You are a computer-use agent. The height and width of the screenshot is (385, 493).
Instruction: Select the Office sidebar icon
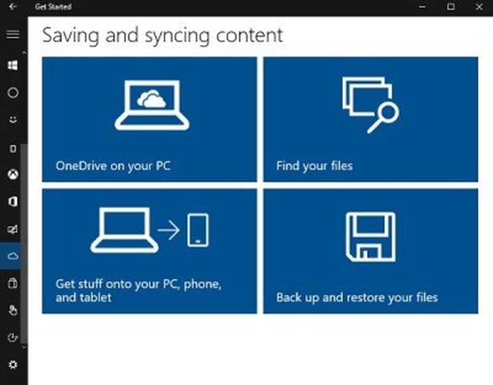tap(13, 201)
